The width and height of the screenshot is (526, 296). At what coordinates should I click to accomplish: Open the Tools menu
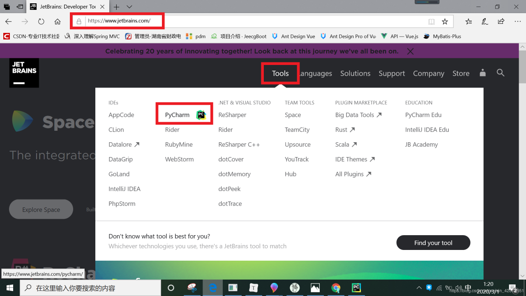pos(280,73)
